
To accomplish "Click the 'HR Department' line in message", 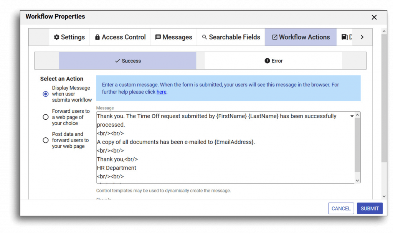I will click(117, 168).
